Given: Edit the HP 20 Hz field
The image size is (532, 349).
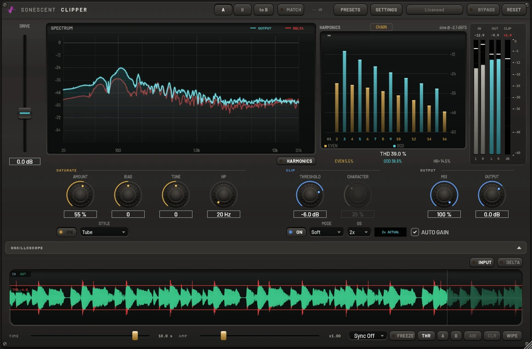Looking at the screenshot, I should (x=224, y=214).
